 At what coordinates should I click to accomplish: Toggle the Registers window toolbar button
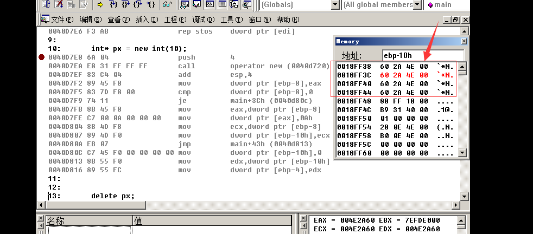point(210,4)
